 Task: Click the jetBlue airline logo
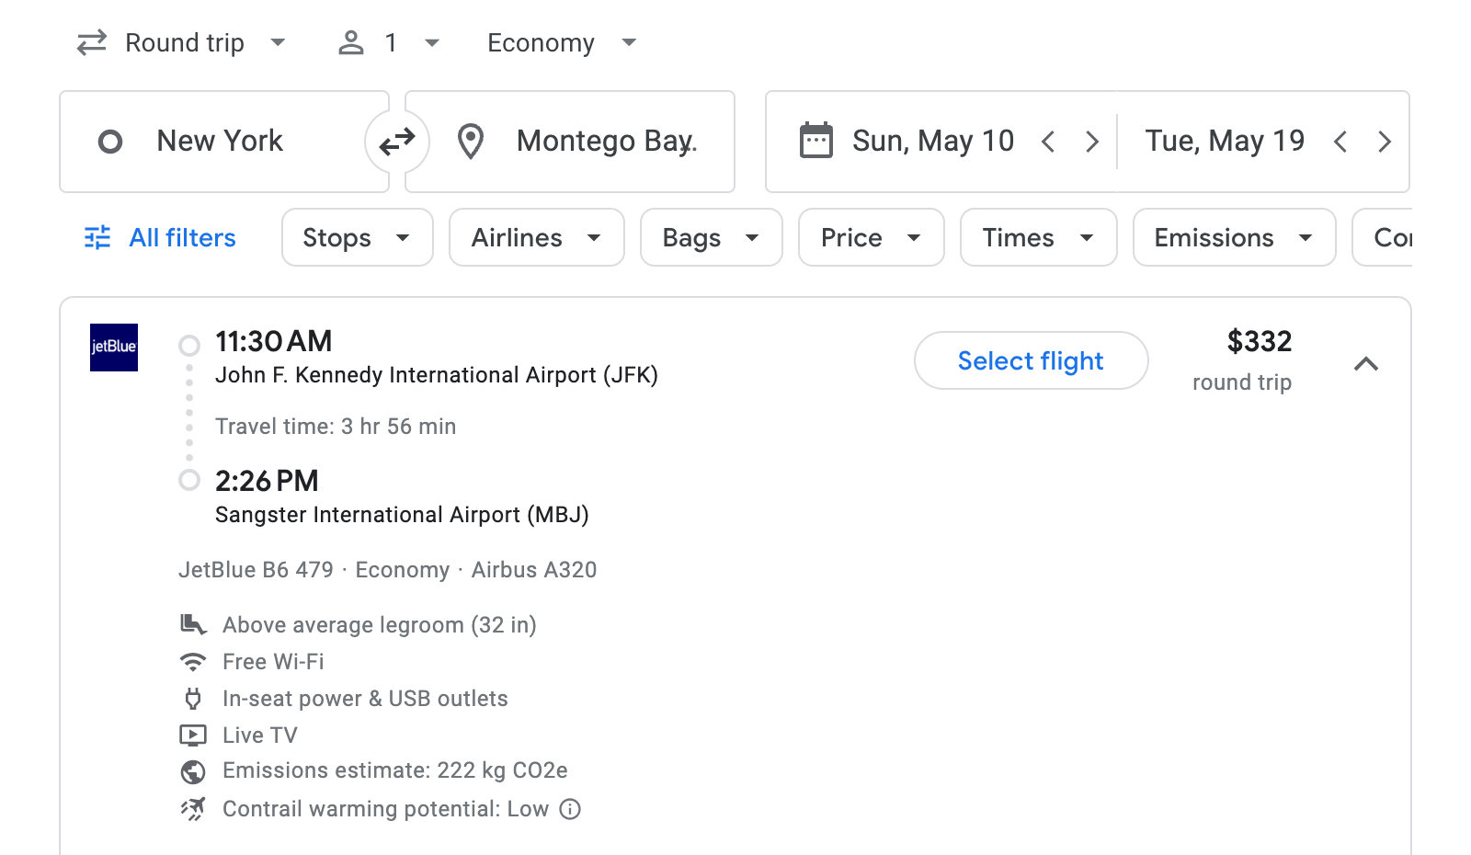tap(114, 348)
